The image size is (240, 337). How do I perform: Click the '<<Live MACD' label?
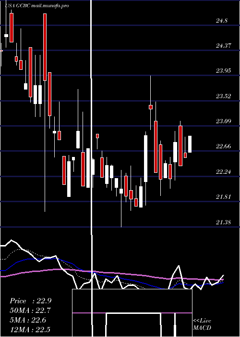tap(202, 324)
